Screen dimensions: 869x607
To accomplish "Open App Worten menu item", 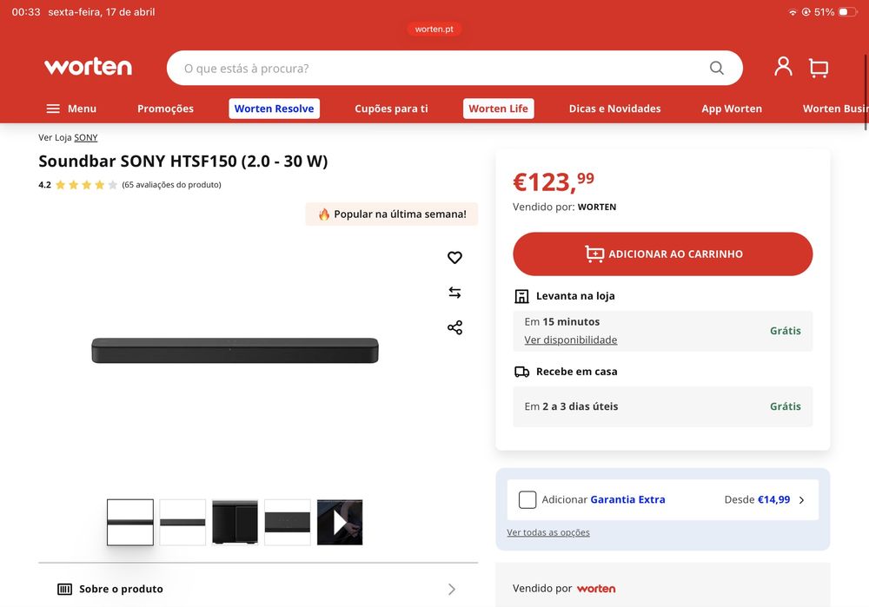I will coord(732,109).
